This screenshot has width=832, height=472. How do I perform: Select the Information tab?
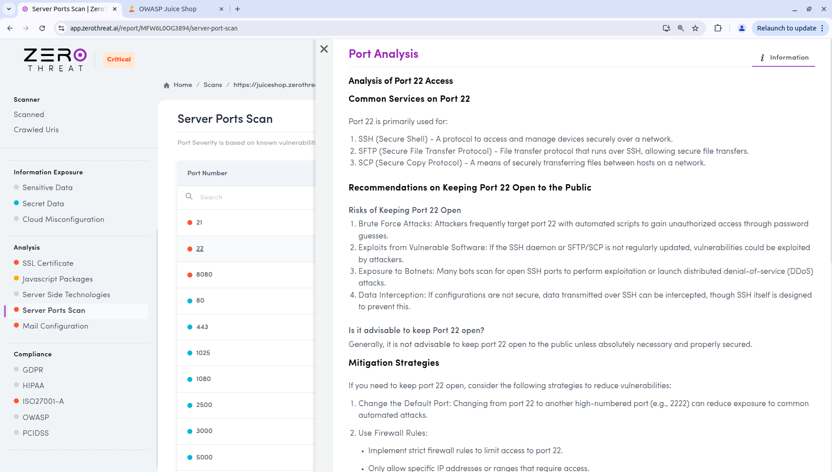point(784,57)
